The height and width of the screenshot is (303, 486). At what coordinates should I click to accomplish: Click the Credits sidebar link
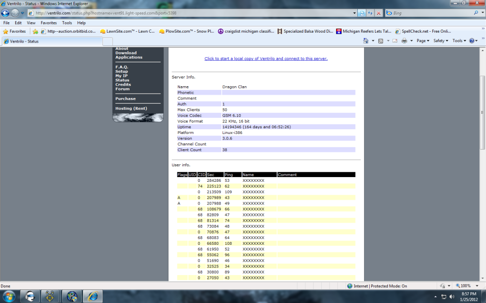click(123, 84)
